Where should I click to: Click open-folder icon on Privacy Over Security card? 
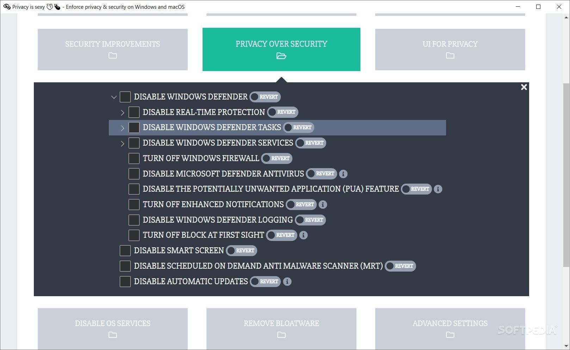point(281,56)
